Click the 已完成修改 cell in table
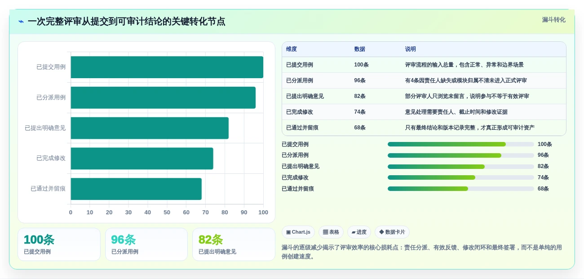 pos(300,112)
